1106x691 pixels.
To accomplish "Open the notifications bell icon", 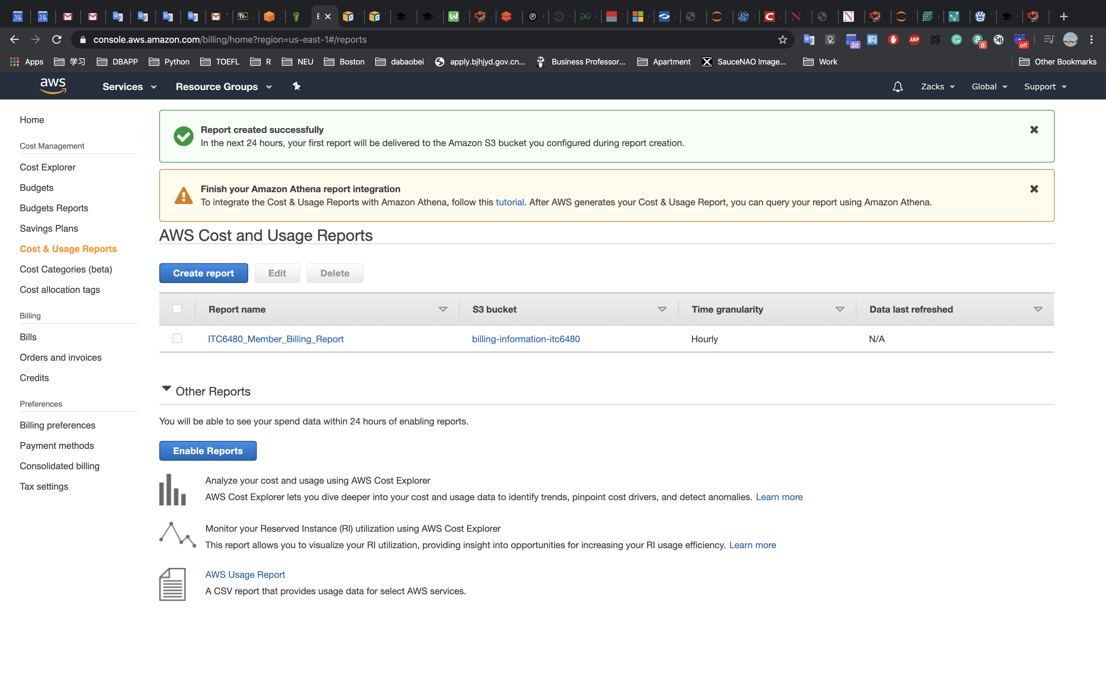I will pyautogui.click(x=897, y=87).
